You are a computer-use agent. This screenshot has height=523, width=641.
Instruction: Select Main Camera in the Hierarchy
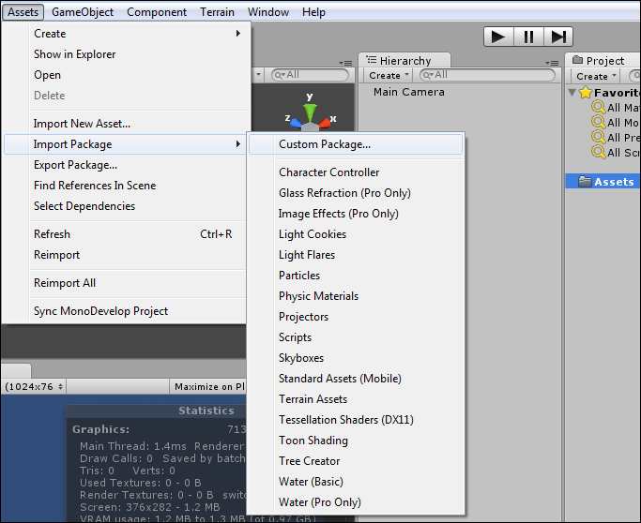point(408,92)
